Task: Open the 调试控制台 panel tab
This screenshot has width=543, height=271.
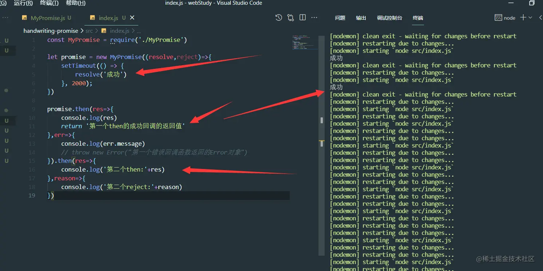Action: (389, 18)
